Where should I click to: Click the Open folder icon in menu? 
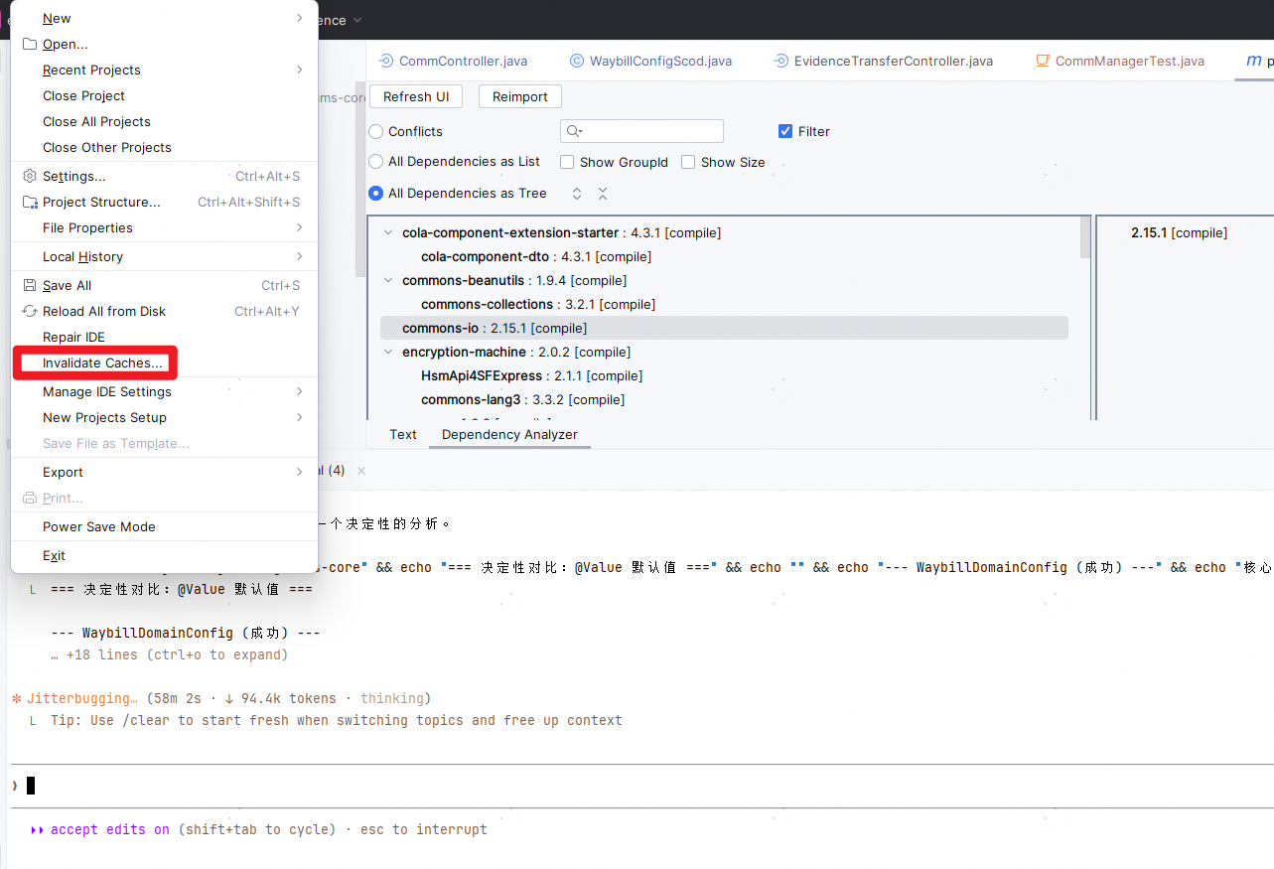pyautogui.click(x=30, y=44)
